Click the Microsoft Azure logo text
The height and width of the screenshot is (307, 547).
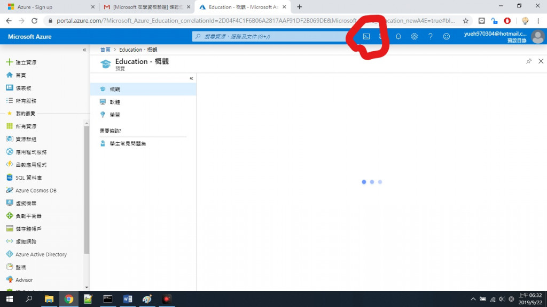30,37
